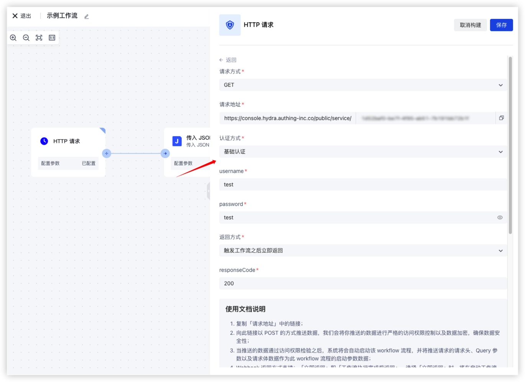The height and width of the screenshot is (382, 525).
Task: Click the 1:1 actual size icon
Action: (x=52, y=38)
